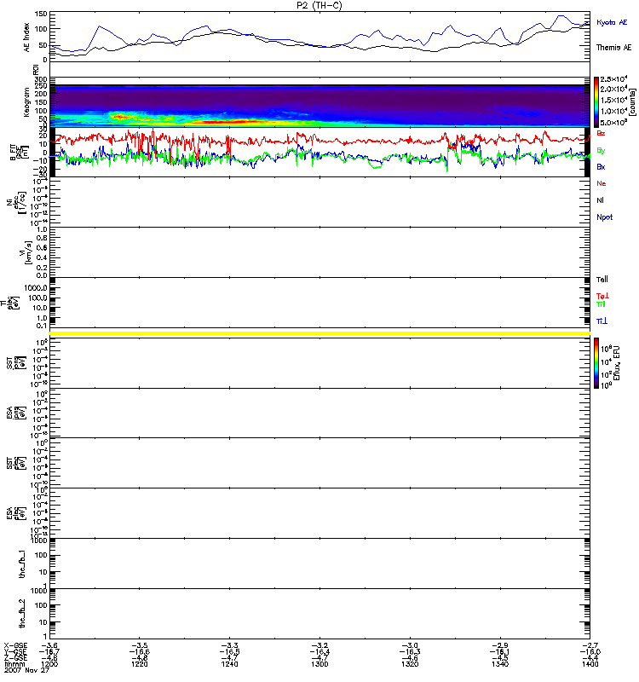Click the 2.5×10⁴ color bar value
Image resolution: width=639 pixels, height=682 pixels.
click(x=613, y=78)
